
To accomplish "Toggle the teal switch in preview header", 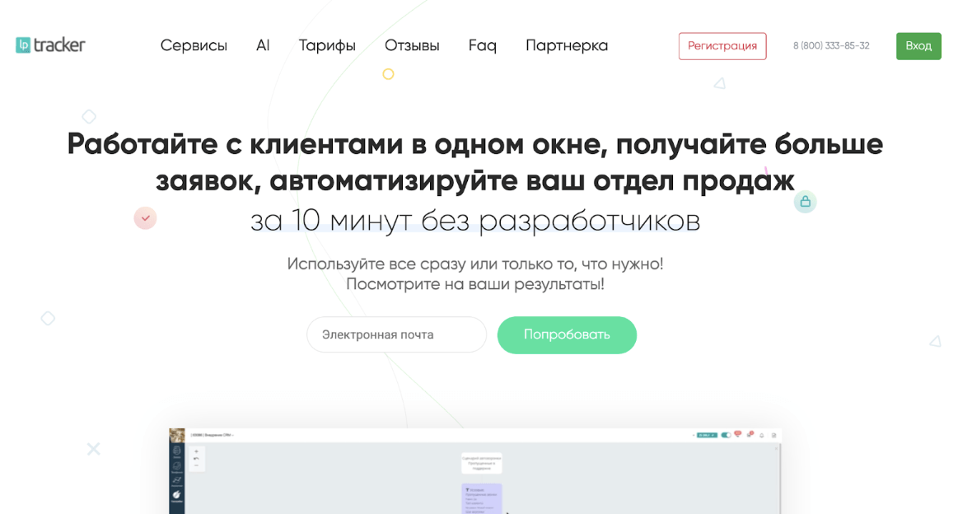I will click(725, 435).
